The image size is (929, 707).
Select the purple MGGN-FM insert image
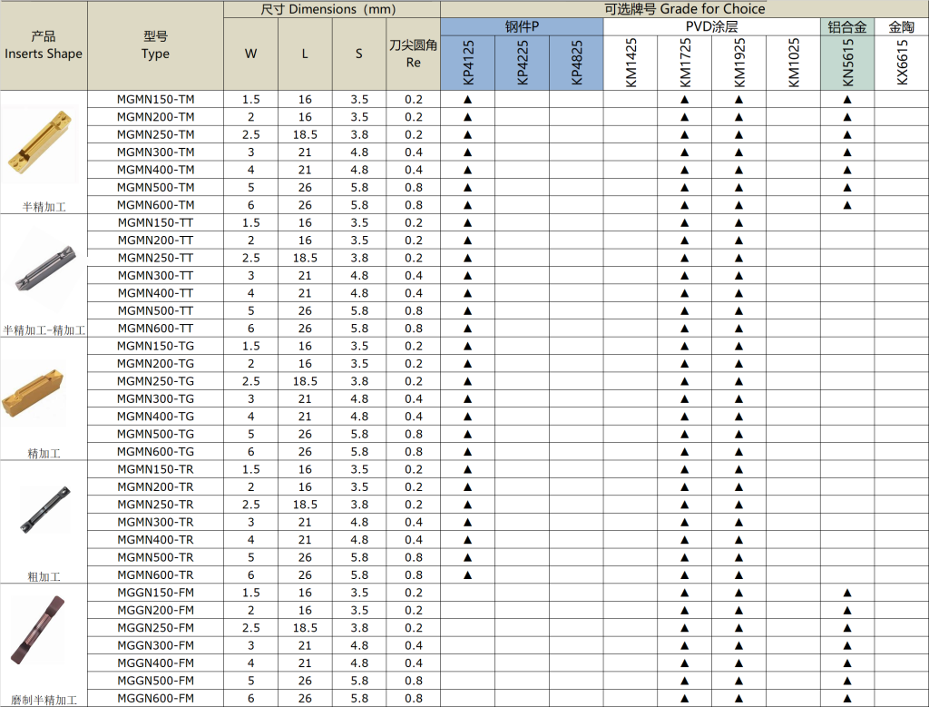(38, 630)
